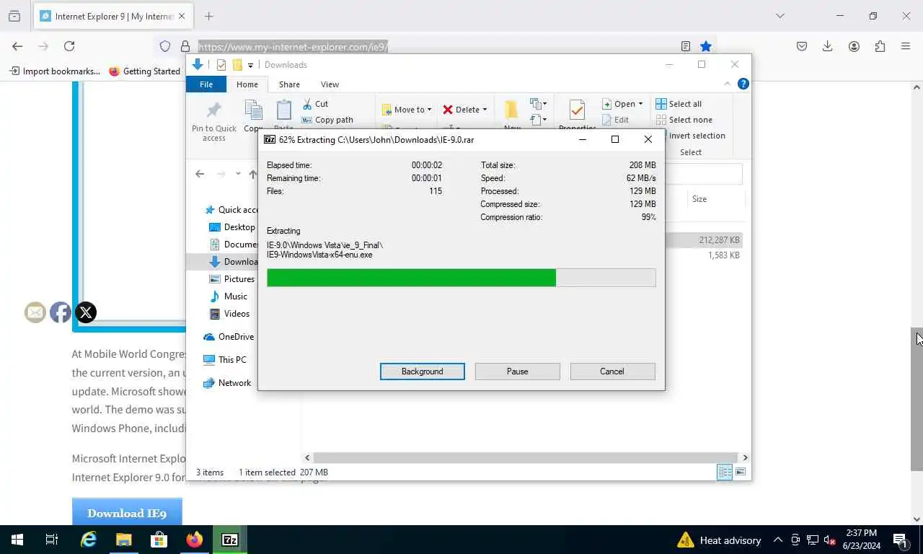The height and width of the screenshot is (554, 923).
Task: Open notification center in system tray
Action: (900, 540)
